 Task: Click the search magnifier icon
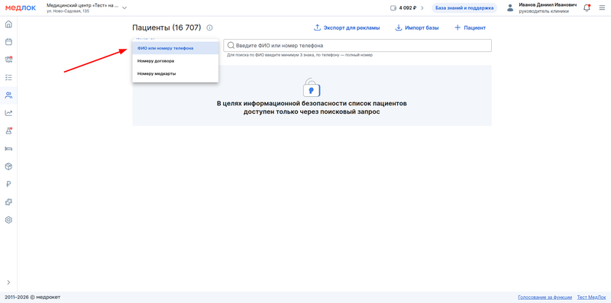click(x=231, y=45)
